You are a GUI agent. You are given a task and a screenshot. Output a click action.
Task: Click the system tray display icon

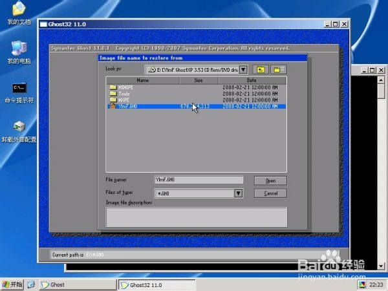(362, 285)
